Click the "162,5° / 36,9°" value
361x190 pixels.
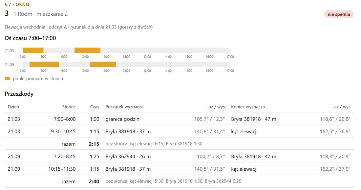(x=335, y=131)
